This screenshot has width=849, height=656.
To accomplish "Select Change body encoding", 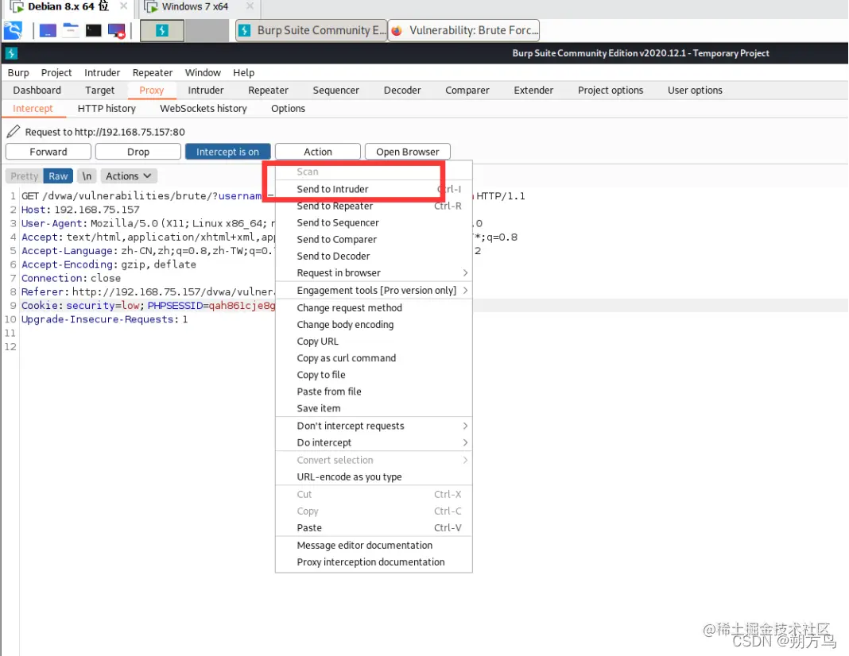I will [x=374, y=325].
